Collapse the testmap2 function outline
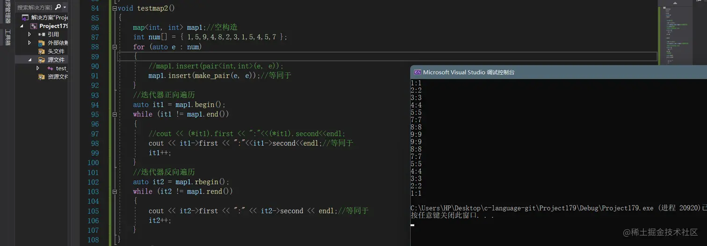Screen dimensions: 707x246 [115, 8]
